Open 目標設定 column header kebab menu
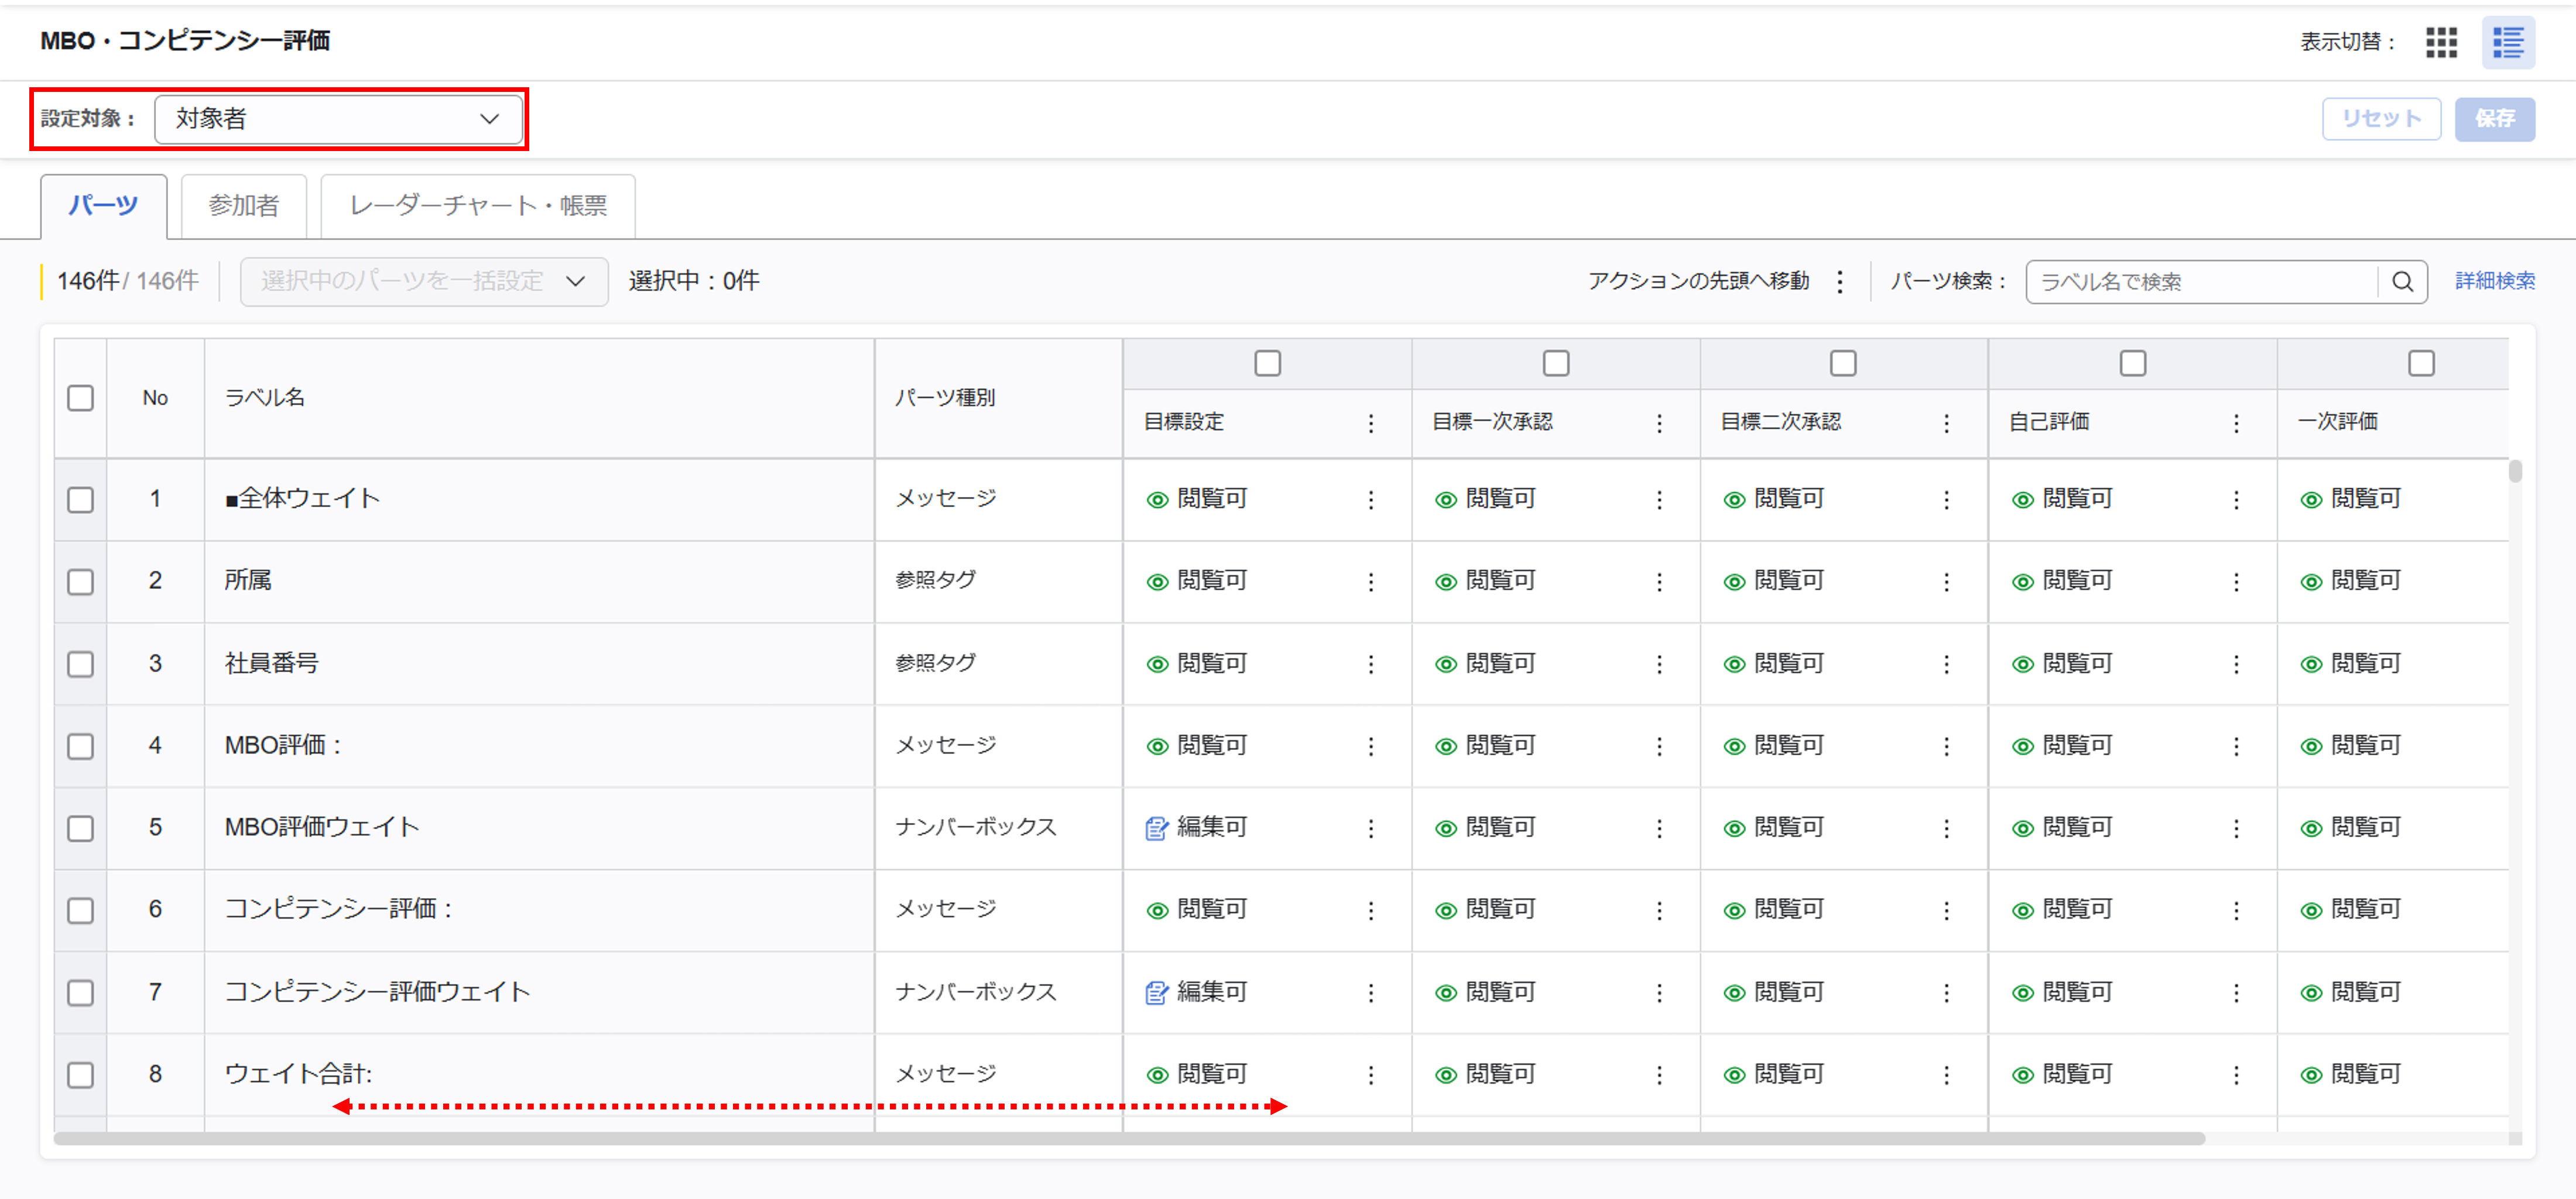Viewport: 2576px width, 1199px height. coord(1370,423)
